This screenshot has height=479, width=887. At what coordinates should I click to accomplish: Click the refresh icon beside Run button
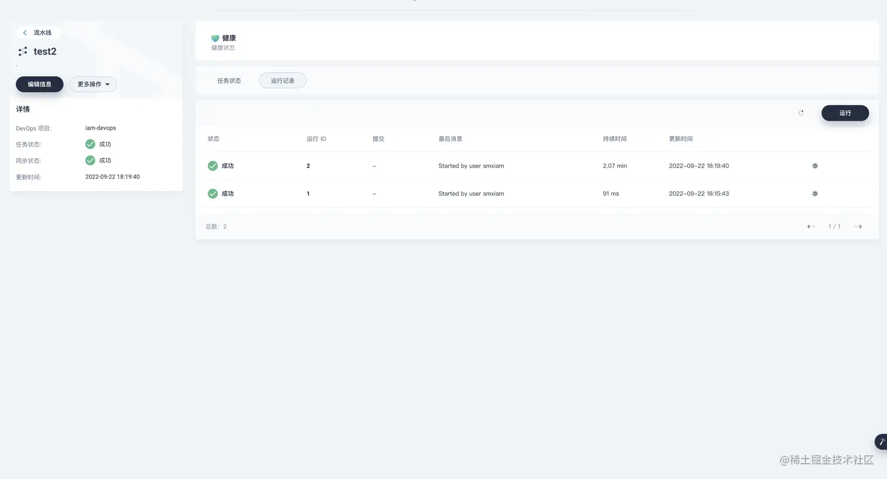point(801,113)
